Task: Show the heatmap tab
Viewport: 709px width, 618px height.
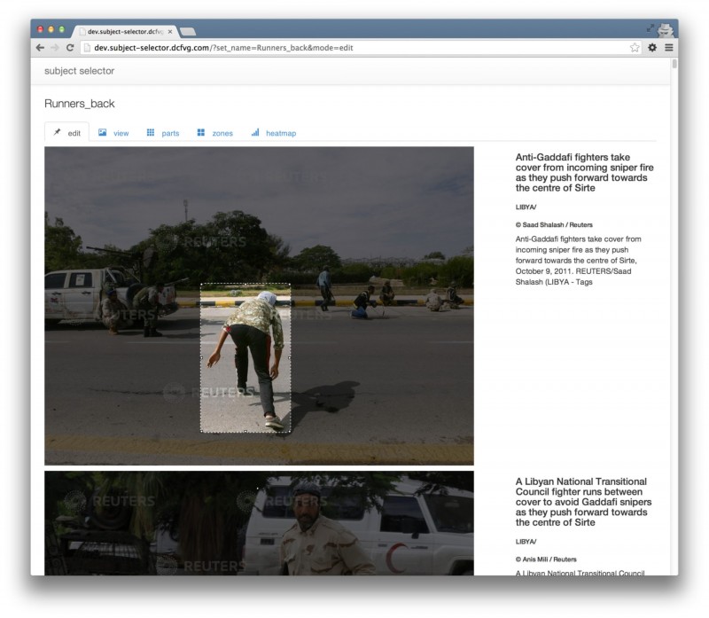Action: (x=274, y=133)
